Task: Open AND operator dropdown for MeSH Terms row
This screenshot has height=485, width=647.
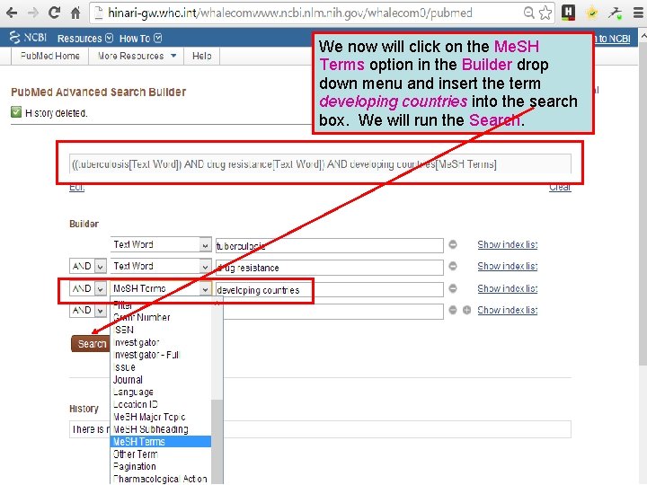Action: (88, 288)
